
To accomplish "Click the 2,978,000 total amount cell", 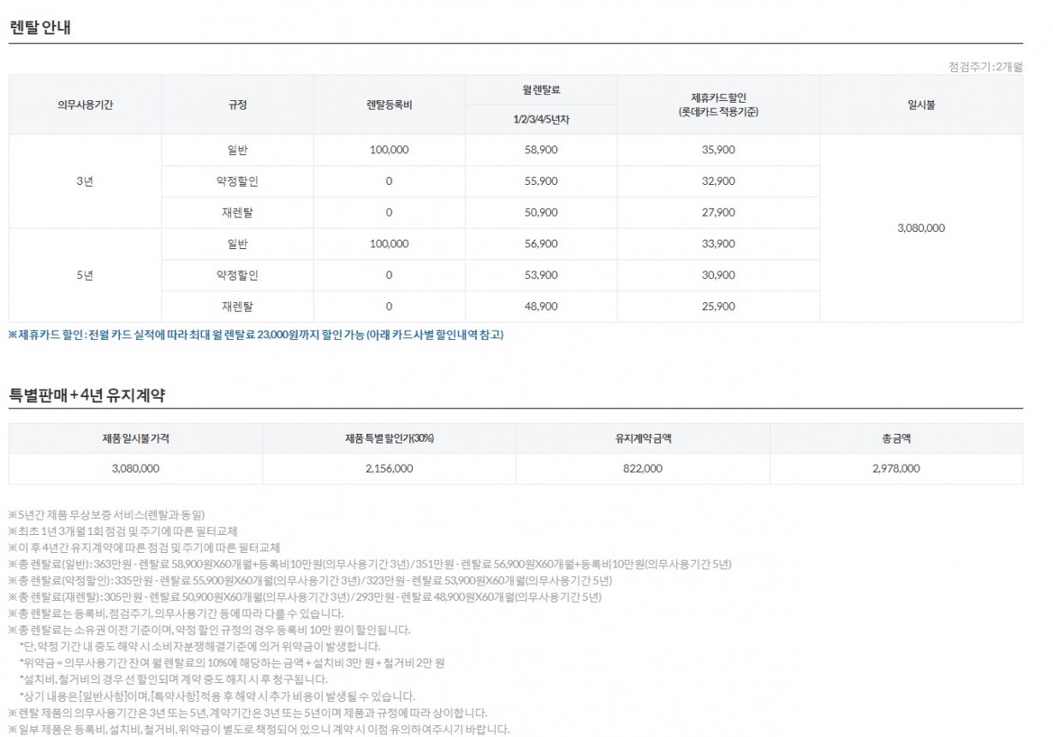I will tap(896, 468).
